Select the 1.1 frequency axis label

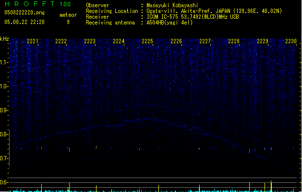point(4,62)
